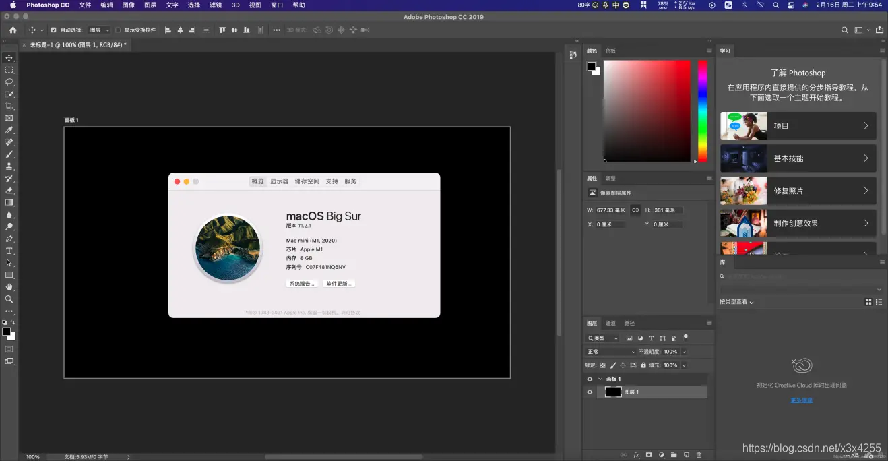The image size is (888, 461).
Task: Select the Lasso tool
Action: point(9,82)
